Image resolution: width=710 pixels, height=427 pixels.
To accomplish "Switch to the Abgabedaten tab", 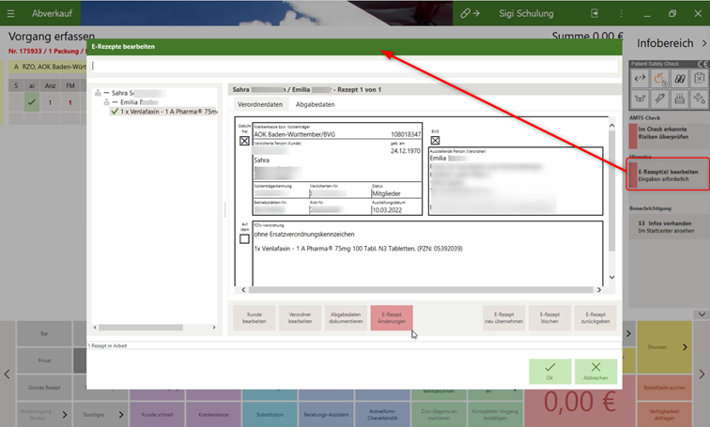I will (316, 104).
